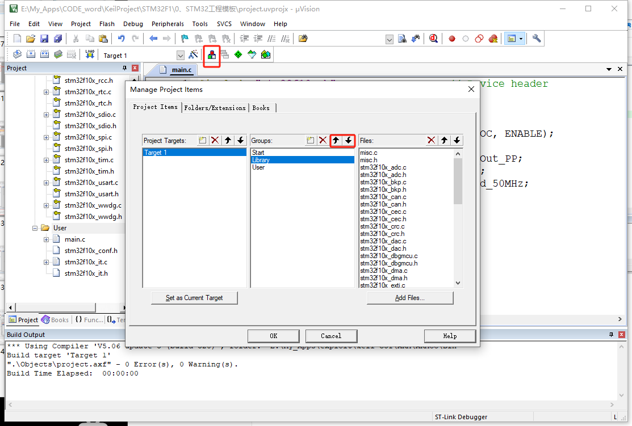Viewport: 632px width, 426px height.
Task: Collapse the User folder in project tree
Action: [x=35, y=228]
